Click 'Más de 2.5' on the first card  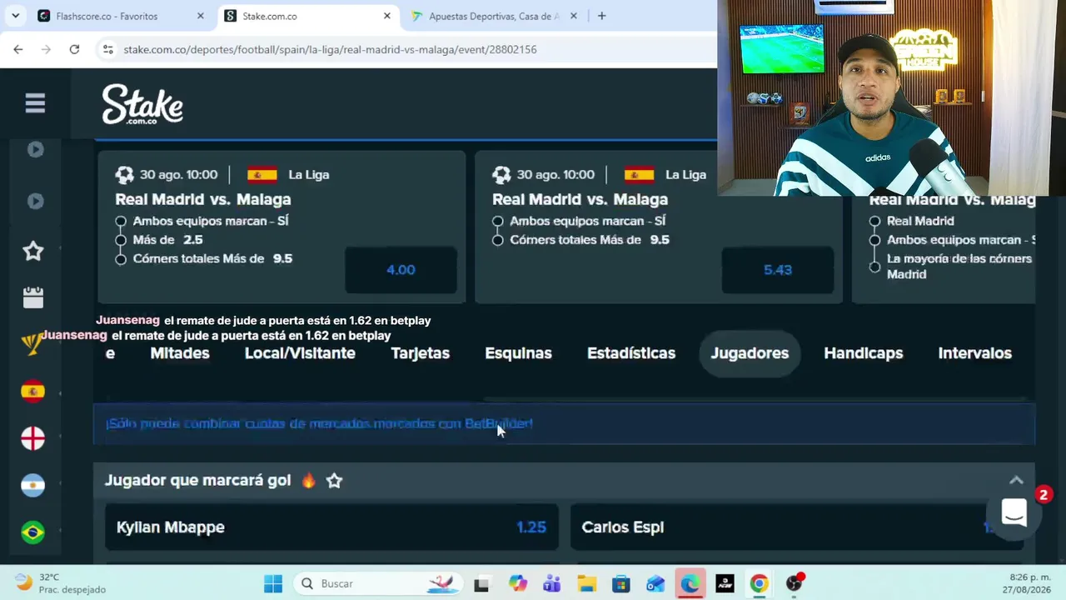click(x=167, y=239)
